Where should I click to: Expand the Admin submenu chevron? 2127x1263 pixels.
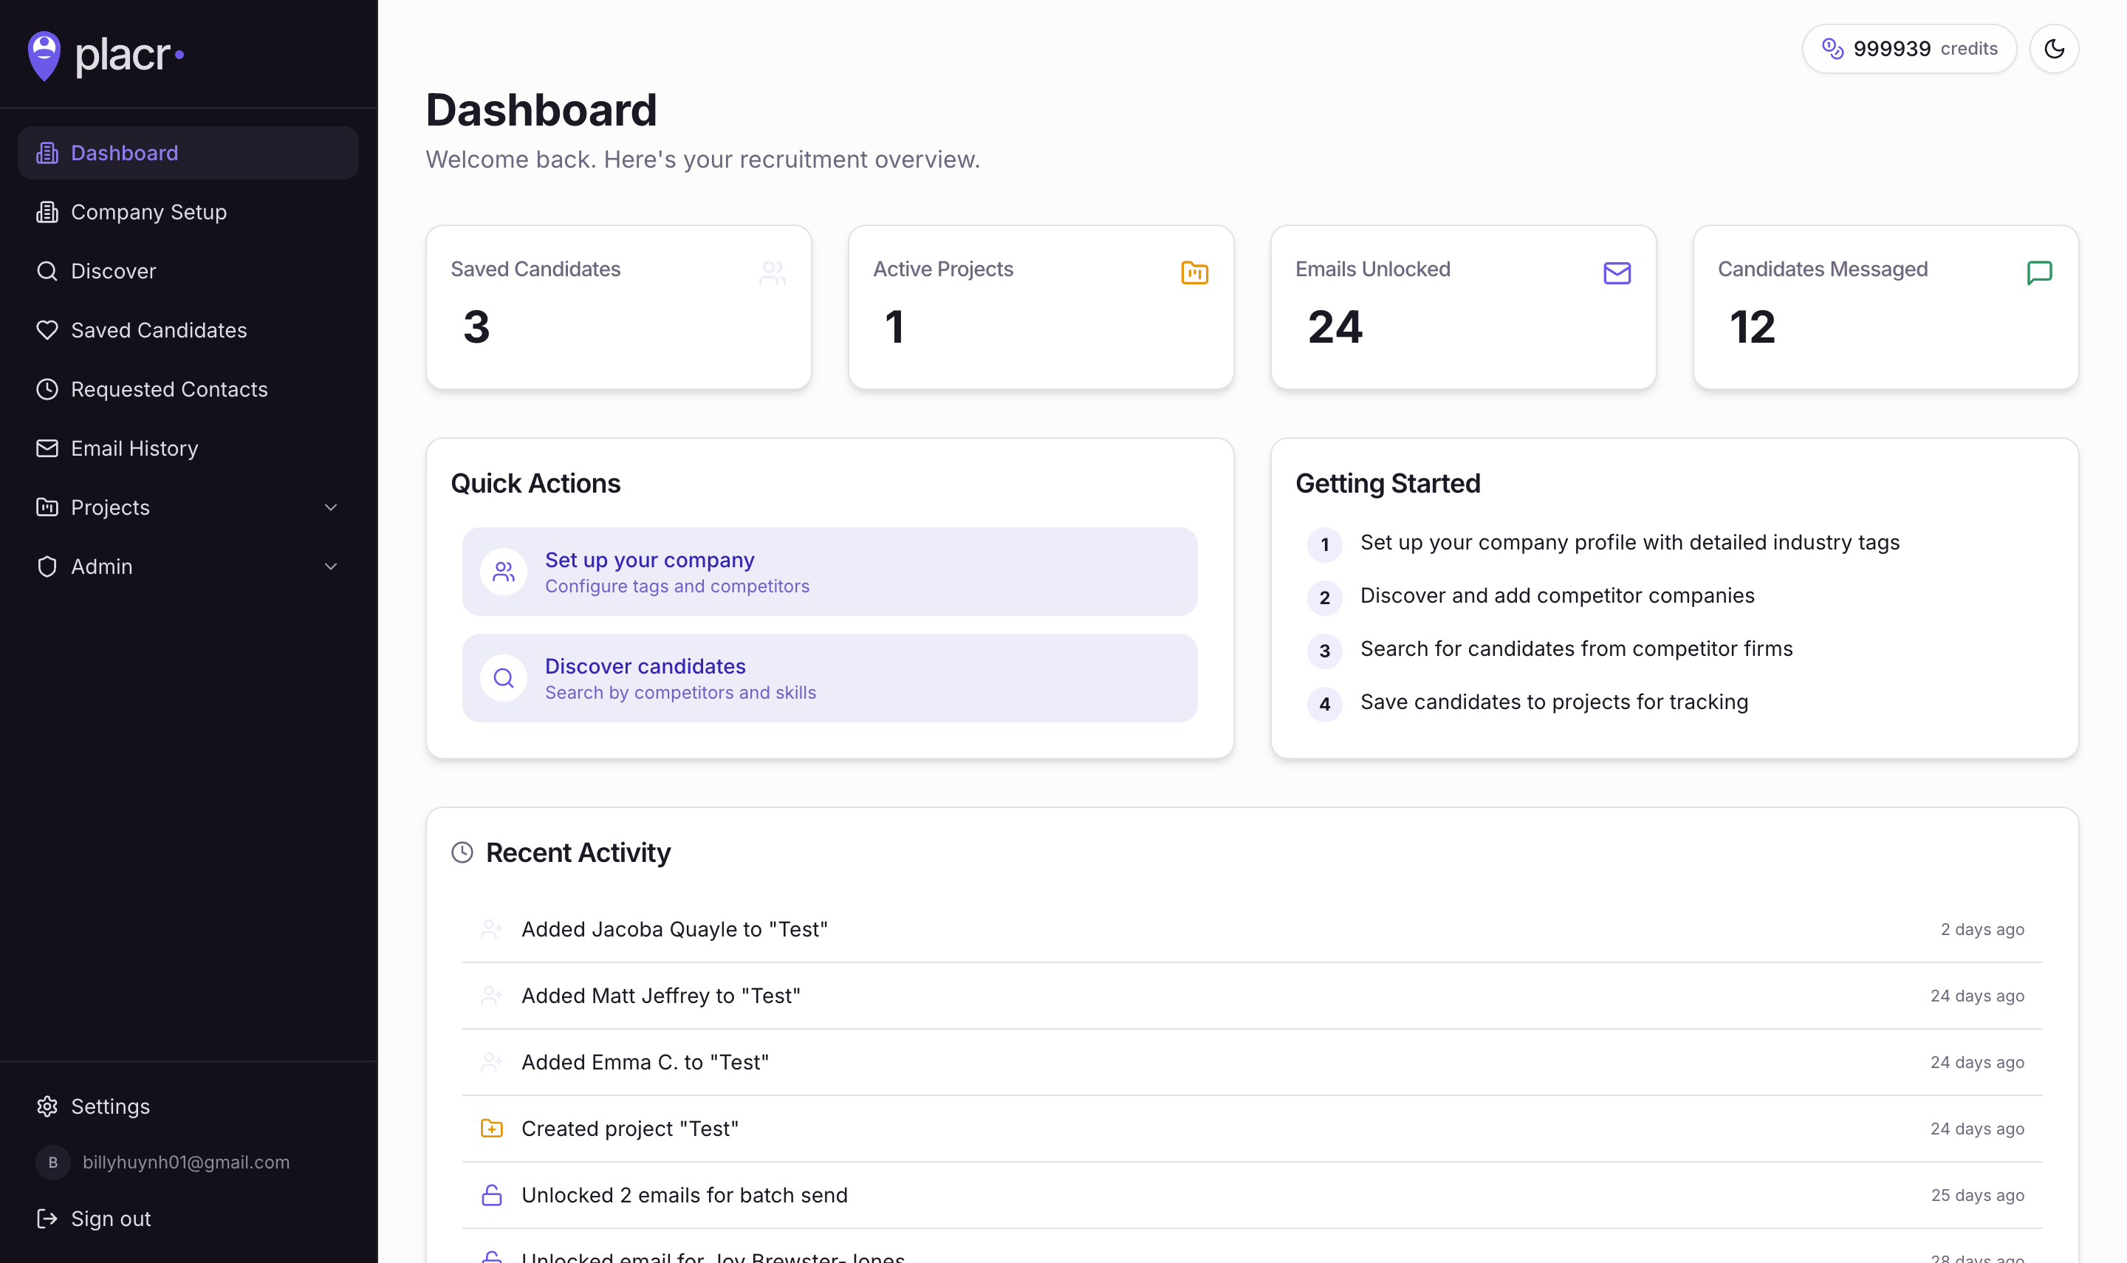(331, 567)
